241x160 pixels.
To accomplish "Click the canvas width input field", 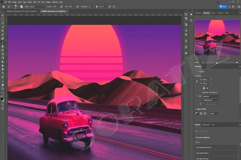I will point(206,80).
